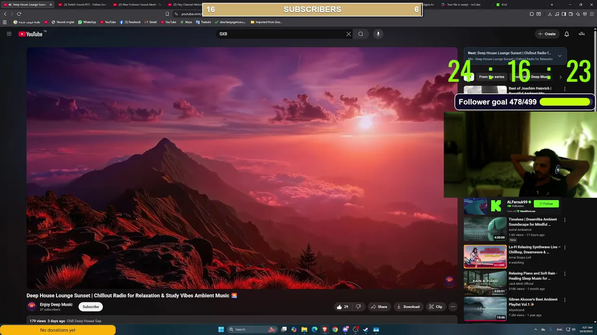This screenshot has height=335, width=597.
Task: Bookmark this page icon in address bar
Action: tap(167, 14)
